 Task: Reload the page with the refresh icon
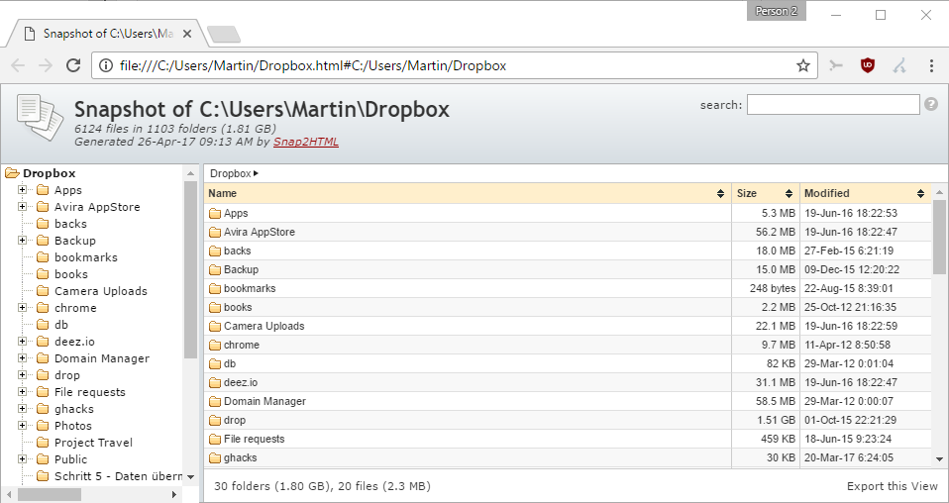pyautogui.click(x=74, y=65)
